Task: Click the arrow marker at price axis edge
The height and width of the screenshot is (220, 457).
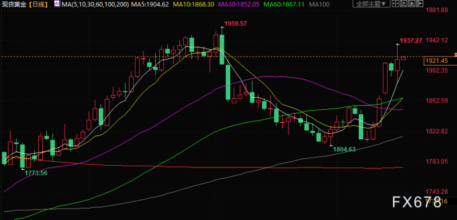Action: pyautogui.click(x=455, y=55)
